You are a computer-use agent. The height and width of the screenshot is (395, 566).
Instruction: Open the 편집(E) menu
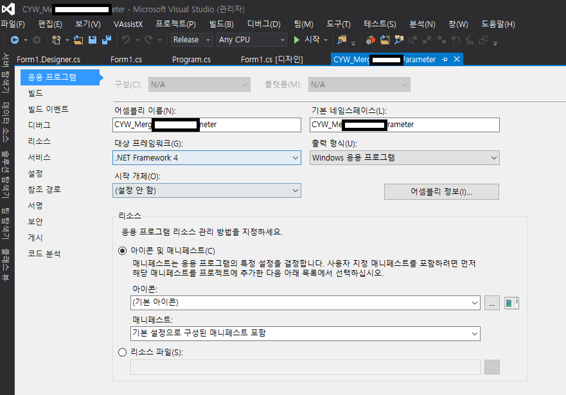coord(50,24)
